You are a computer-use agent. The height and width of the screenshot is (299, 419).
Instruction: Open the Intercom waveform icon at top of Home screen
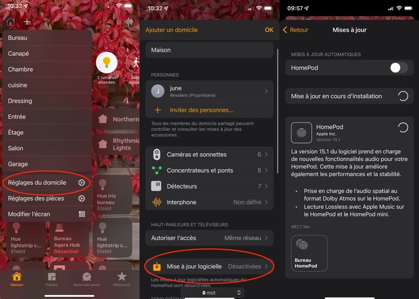pos(129,21)
